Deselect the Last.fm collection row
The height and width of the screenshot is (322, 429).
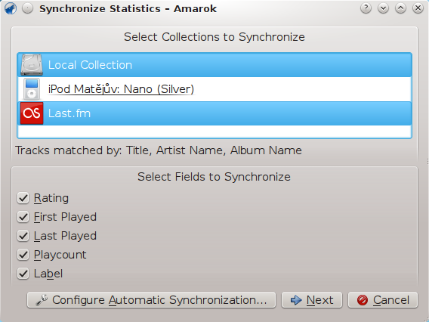[214, 113]
